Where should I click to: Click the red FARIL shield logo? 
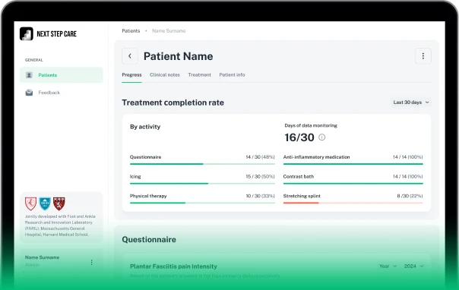click(30, 203)
